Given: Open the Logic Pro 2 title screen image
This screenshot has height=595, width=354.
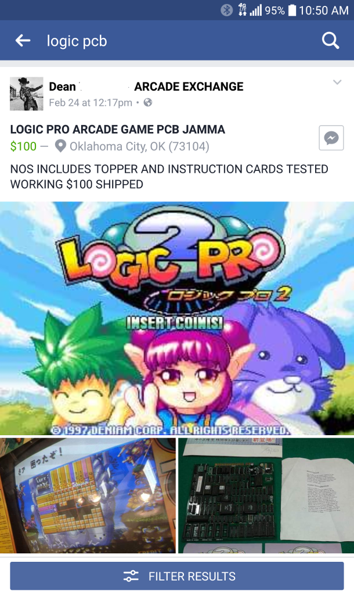Looking at the screenshot, I should pos(177,318).
